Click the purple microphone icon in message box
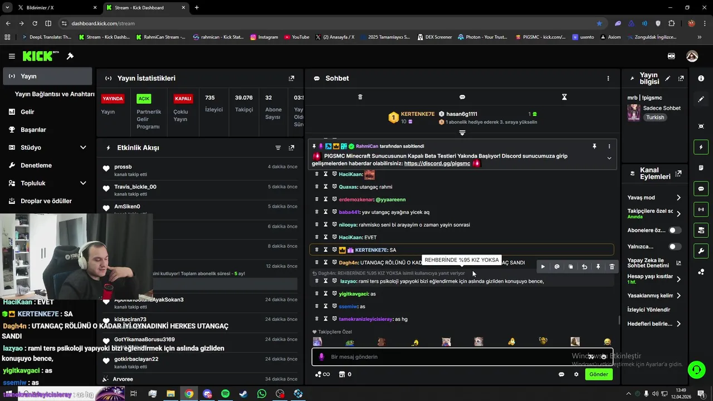Viewport: 713px width, 401px height. coord(321,356)
